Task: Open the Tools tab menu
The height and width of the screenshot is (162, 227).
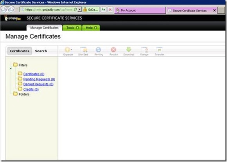Action: tap(72, 28)
